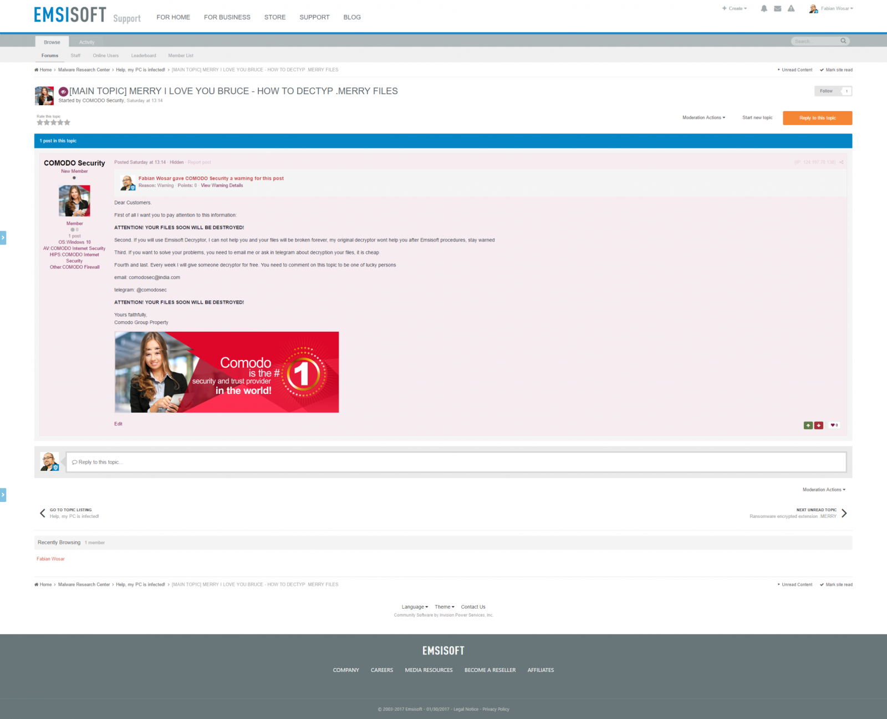Click the footer EMSISOFT logo
Image resolution: width=887 pixels, height=719 pixels.
443,650
